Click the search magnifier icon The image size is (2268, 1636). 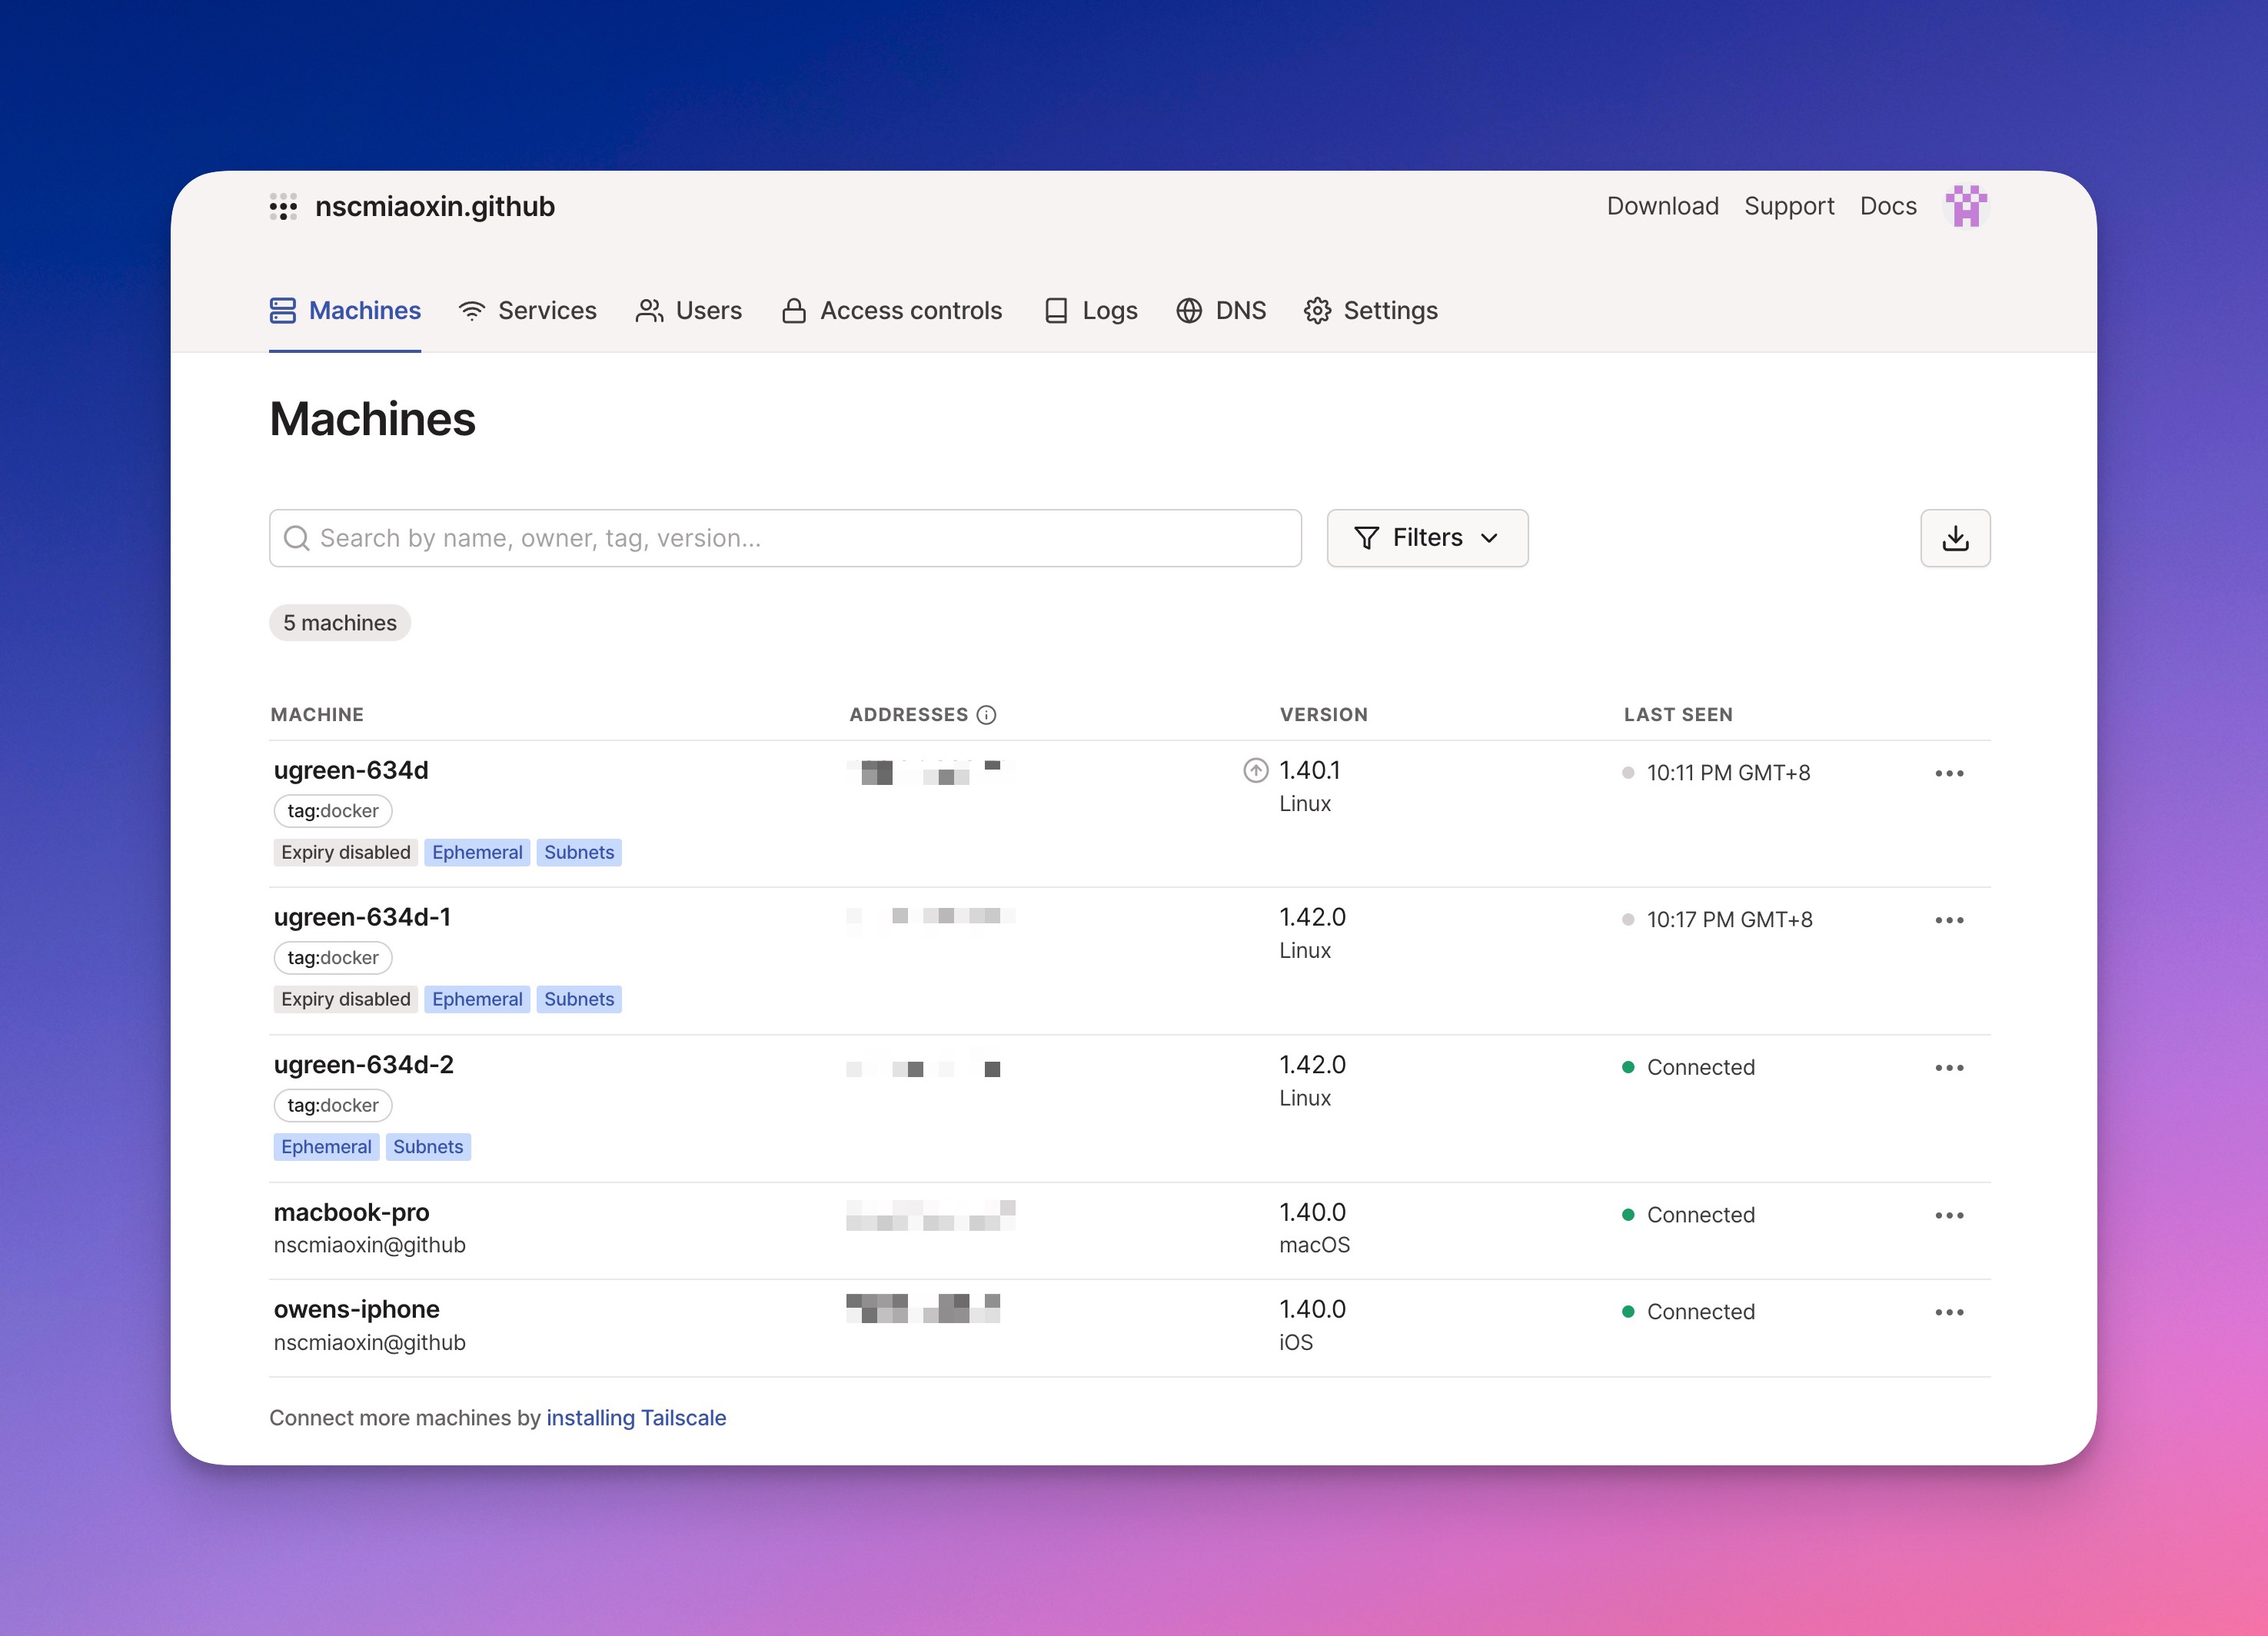[x=296, y=538]
